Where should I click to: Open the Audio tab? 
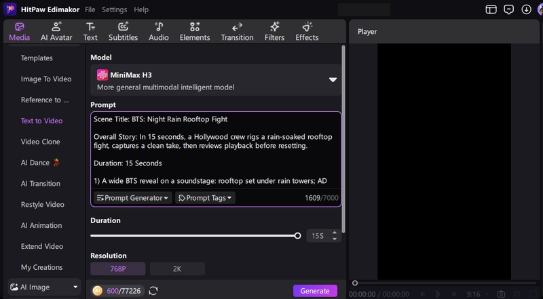click(x=159, y=32)
